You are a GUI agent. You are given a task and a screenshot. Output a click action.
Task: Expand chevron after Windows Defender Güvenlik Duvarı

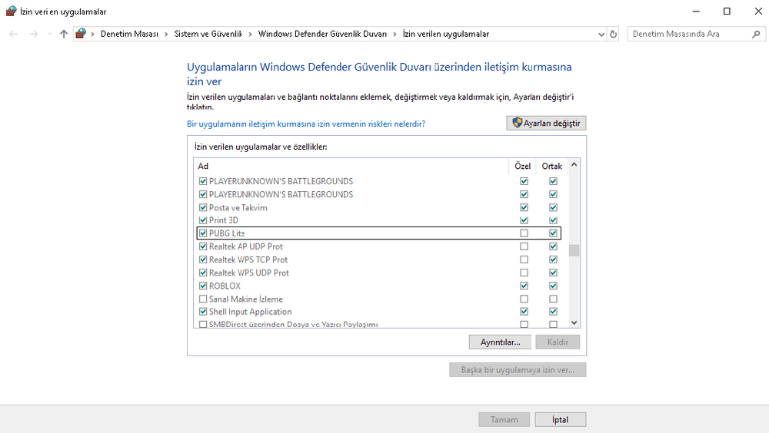click(x=394, y=34)
